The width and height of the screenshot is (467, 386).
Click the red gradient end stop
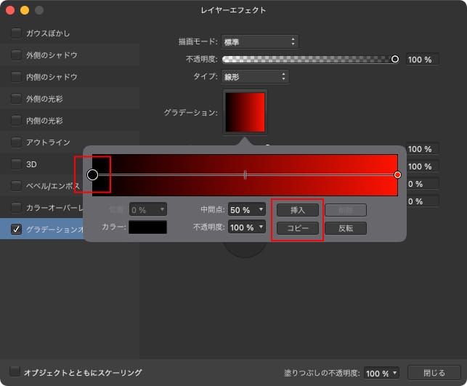pos(397,174)
